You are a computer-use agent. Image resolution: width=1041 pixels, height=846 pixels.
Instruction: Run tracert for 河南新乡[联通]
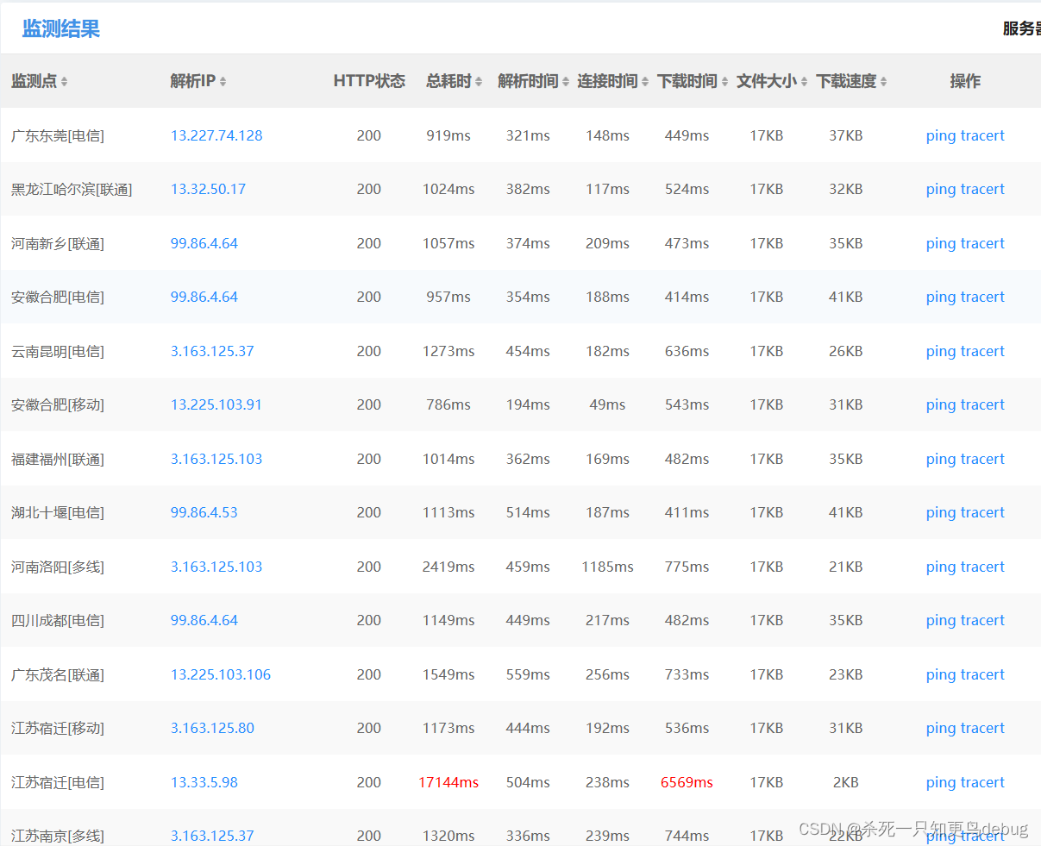(x=982, y=243)
